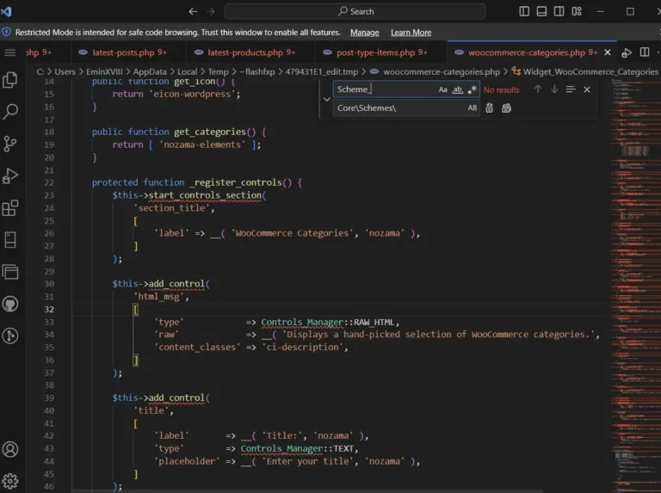Collapse the replace row chevron

tap(327, 99)
